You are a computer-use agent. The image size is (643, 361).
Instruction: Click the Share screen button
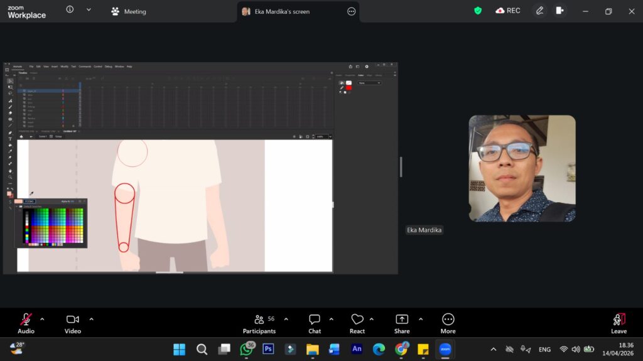click(402, 323)
